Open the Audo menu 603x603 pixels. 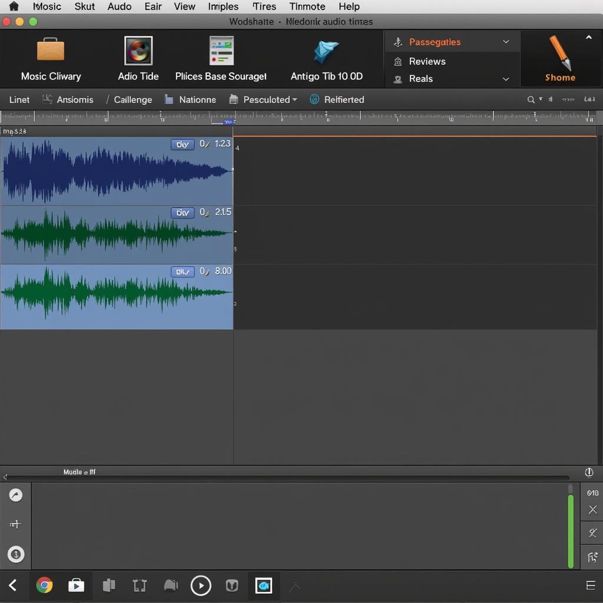click(119, 6)
